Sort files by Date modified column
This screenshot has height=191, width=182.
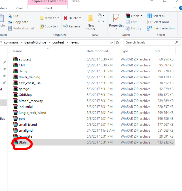pos(97,51)
